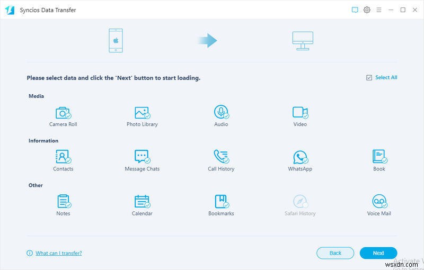Click the 'Photo Library' label
The height and width of the screenshot is (270, 424).
[x=142, y=124]
